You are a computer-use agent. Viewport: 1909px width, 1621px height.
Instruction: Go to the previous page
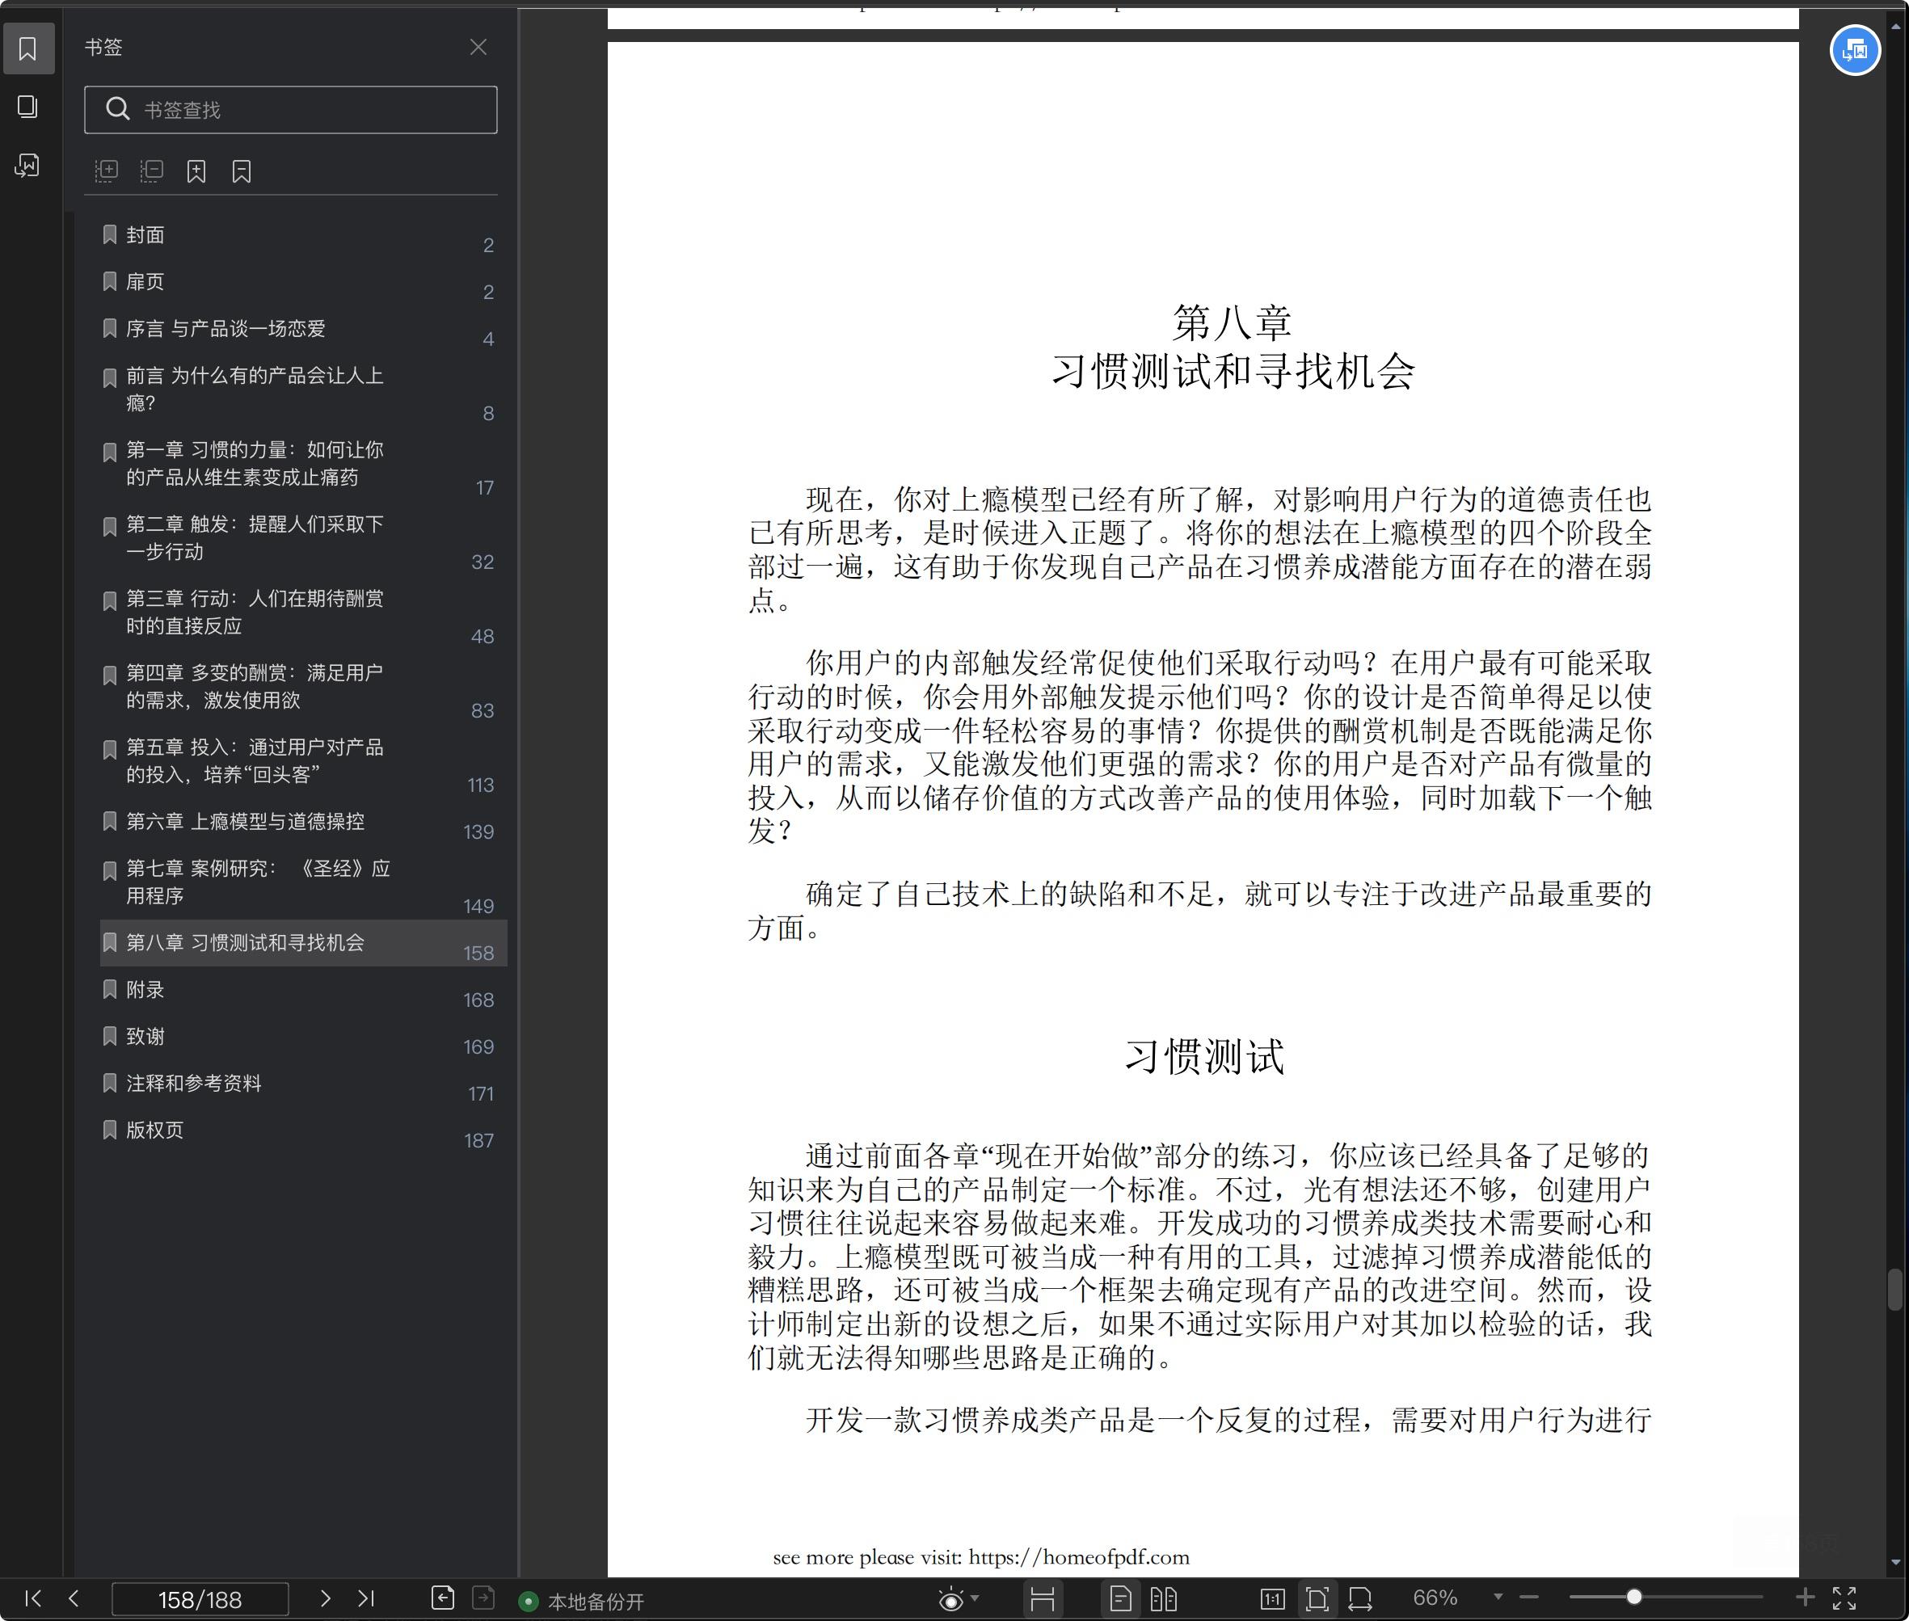[74, 1599]
